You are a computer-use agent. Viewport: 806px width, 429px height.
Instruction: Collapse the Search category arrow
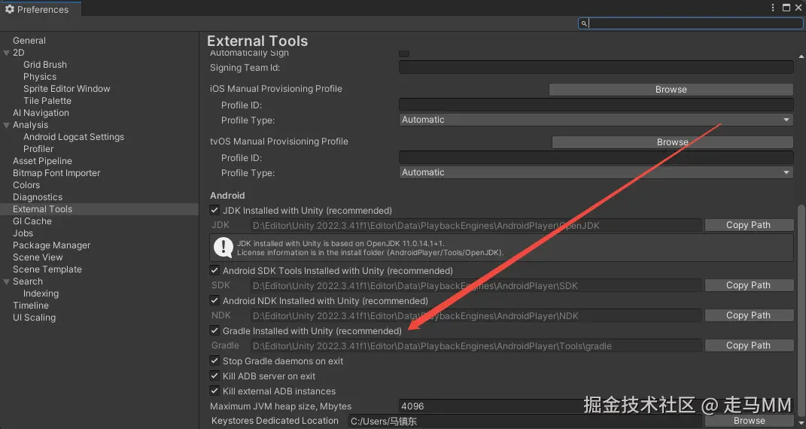[x=7, y=281]
